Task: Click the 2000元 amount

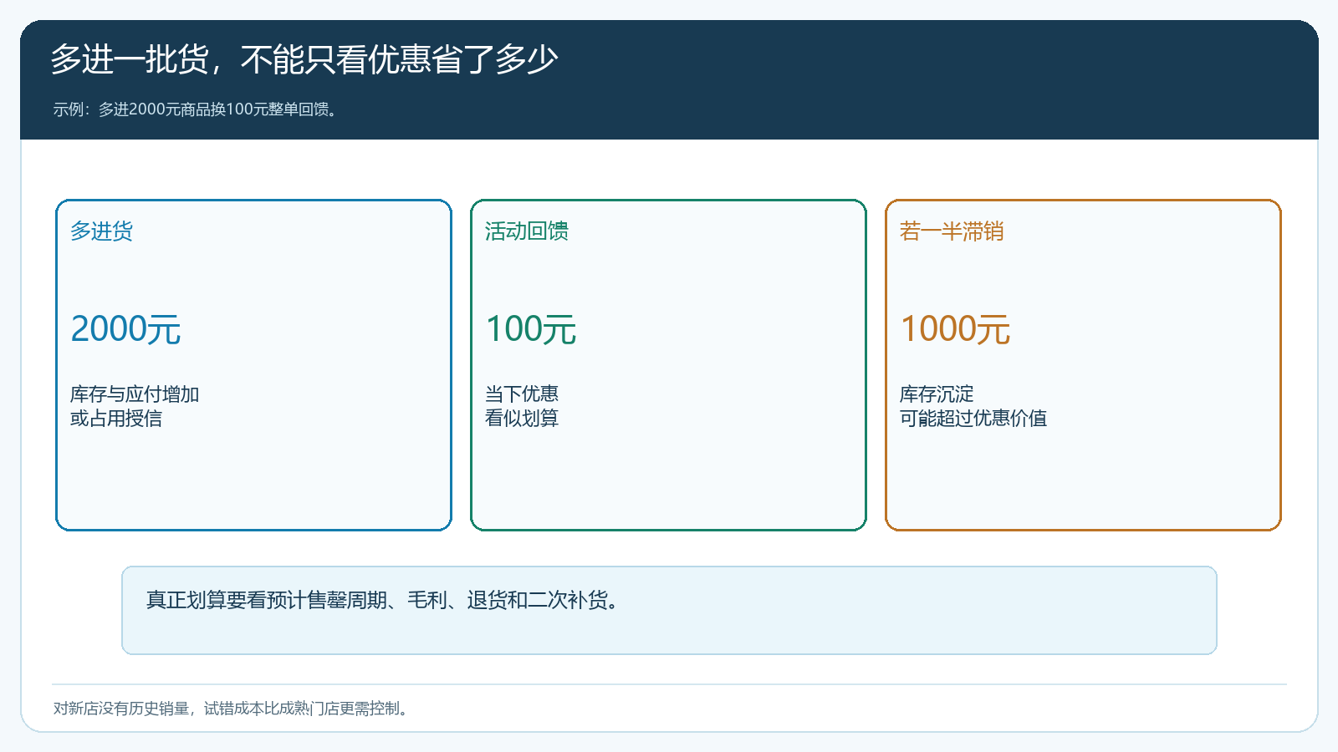Action: pos(125,328)
